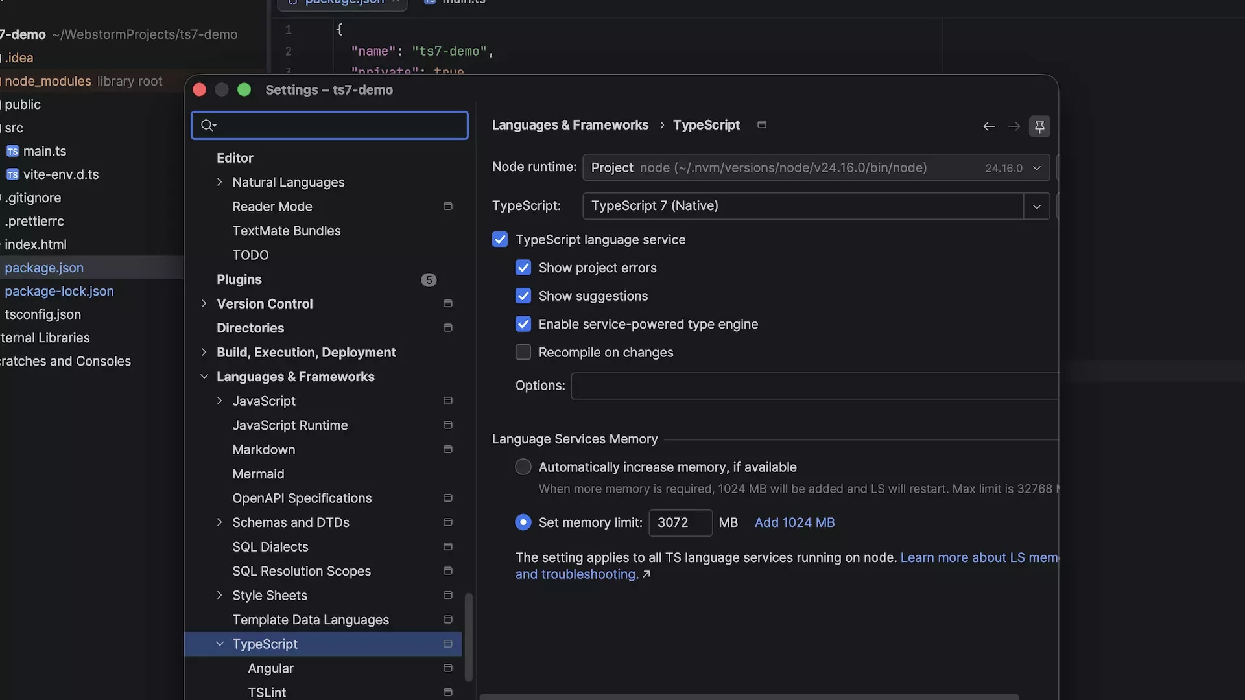Click project icon on JavaScript row
The width and height of the screenshot is (1245, 700).
(x=447, y=401)
